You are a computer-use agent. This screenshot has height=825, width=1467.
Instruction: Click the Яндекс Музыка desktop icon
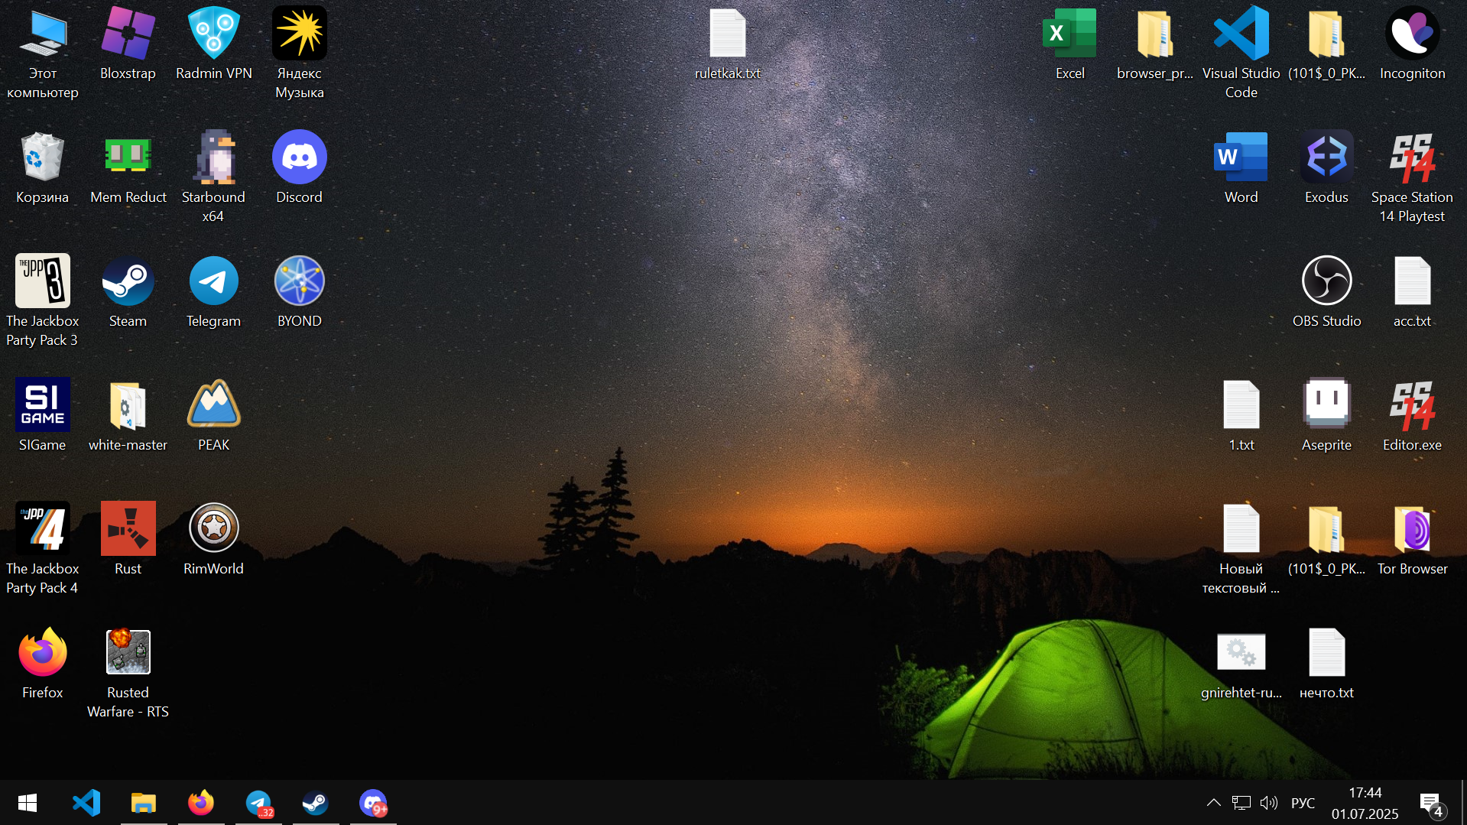[x=300, y=54]
